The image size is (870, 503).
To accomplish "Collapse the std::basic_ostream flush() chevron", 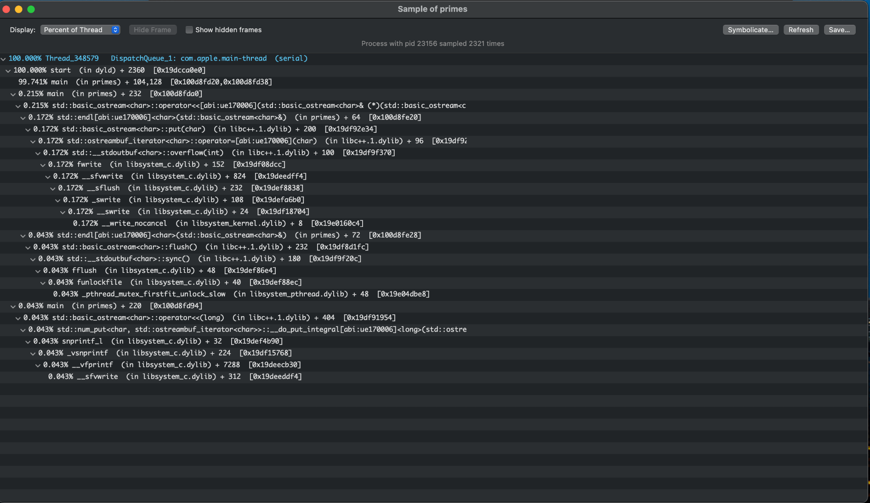I will coord(28,248).
